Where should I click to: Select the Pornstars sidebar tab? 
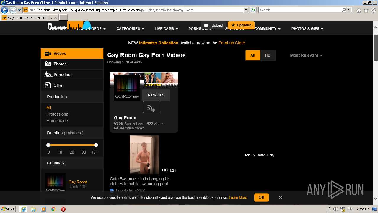tap(72, 75)
